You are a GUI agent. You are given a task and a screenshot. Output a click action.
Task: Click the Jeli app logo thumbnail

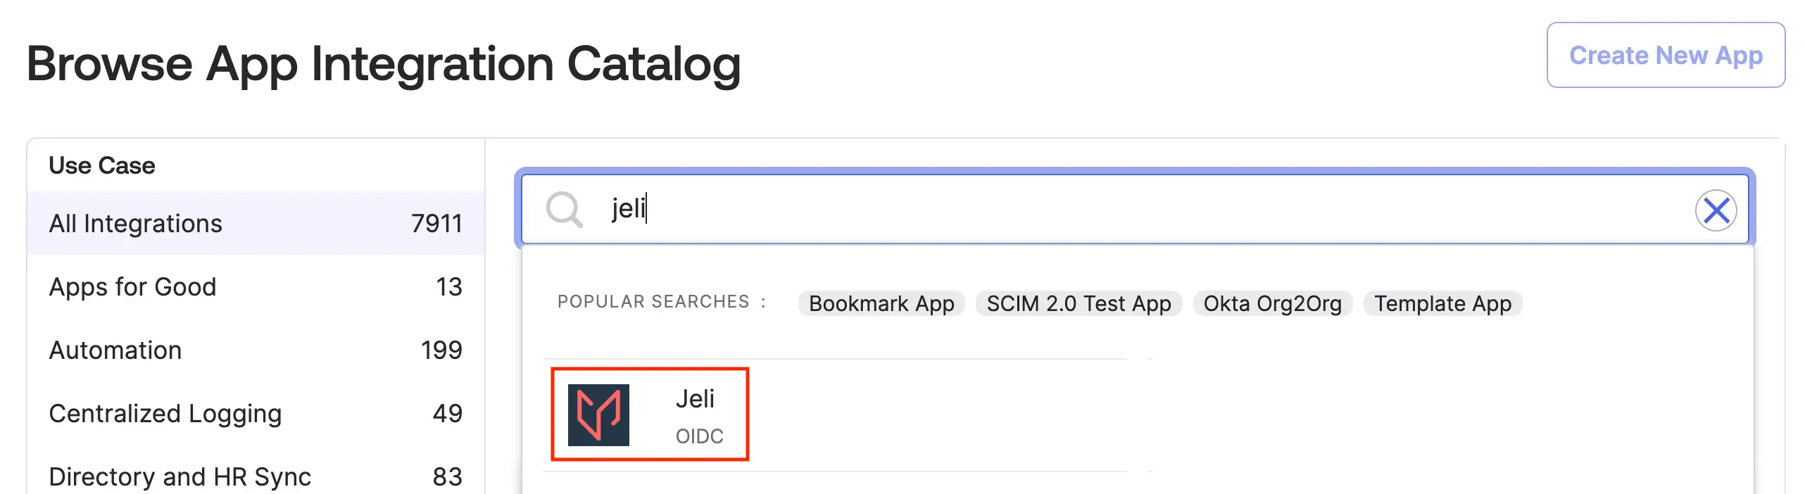598,415
